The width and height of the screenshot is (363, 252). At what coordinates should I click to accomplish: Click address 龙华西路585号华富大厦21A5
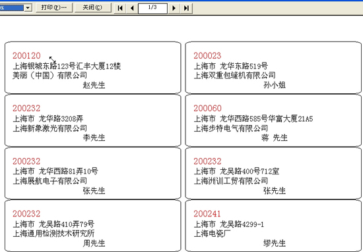(266, 118)
